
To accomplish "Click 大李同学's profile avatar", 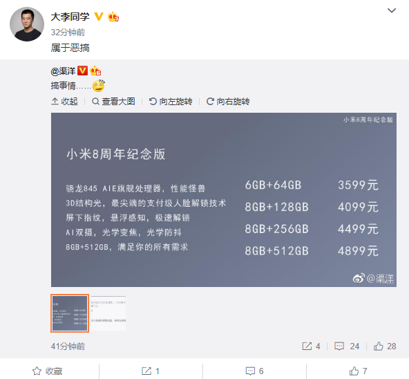I will coord(27,24).
